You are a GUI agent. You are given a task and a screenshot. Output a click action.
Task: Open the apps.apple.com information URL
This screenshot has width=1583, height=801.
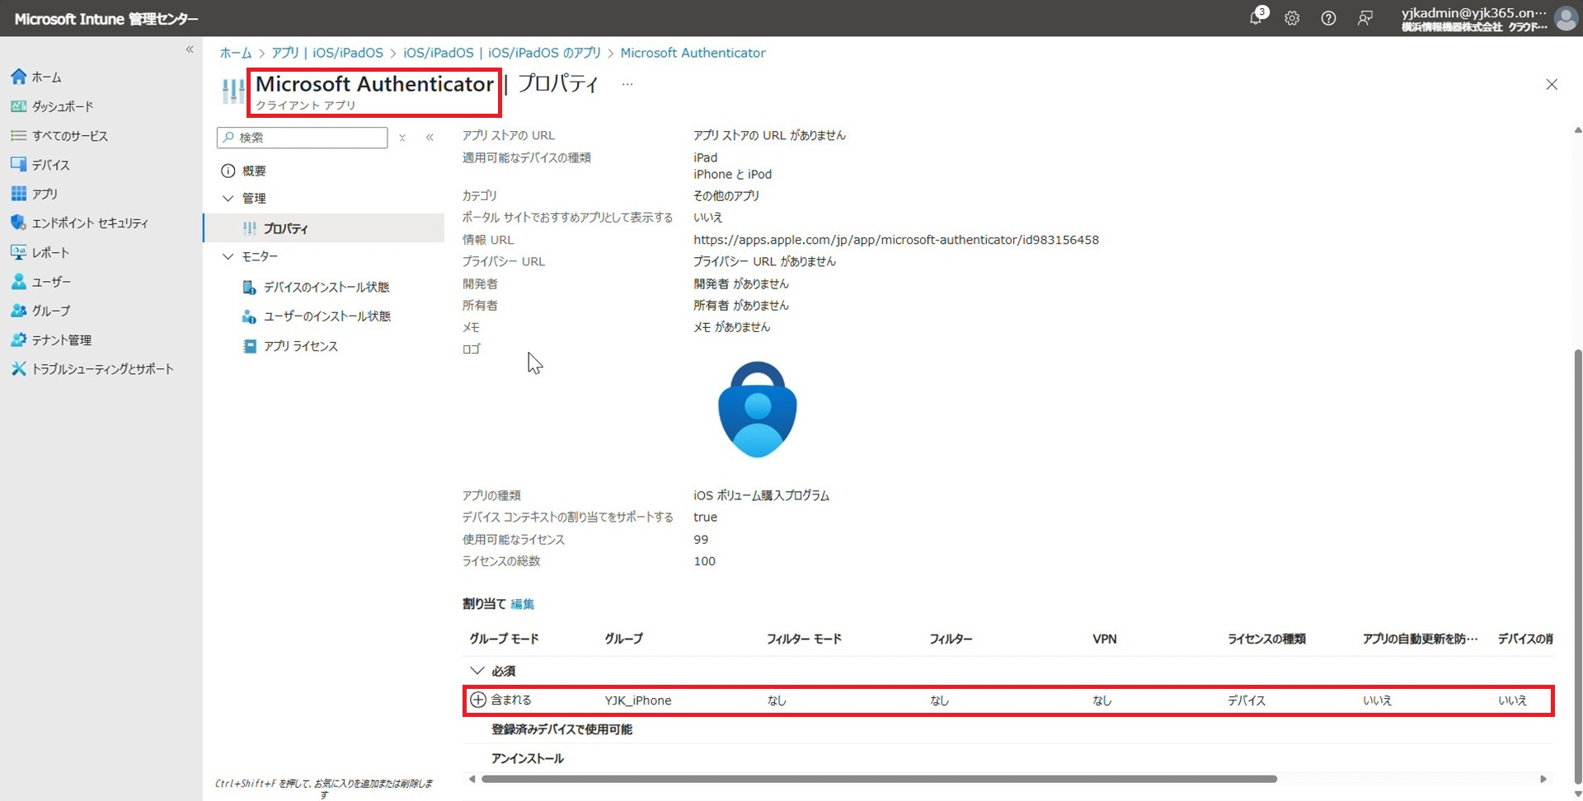pos(895,240)
